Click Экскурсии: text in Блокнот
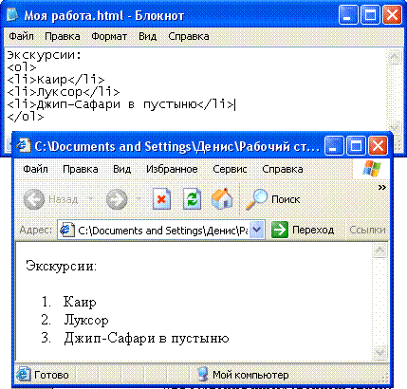Viewport: 407px width, 389px height. 45,55
